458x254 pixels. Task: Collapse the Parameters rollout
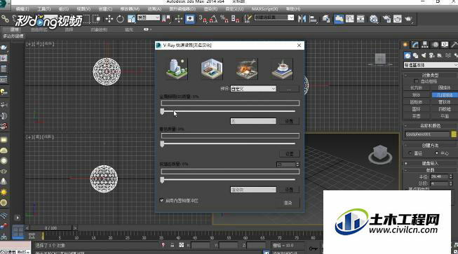point(431,170)
